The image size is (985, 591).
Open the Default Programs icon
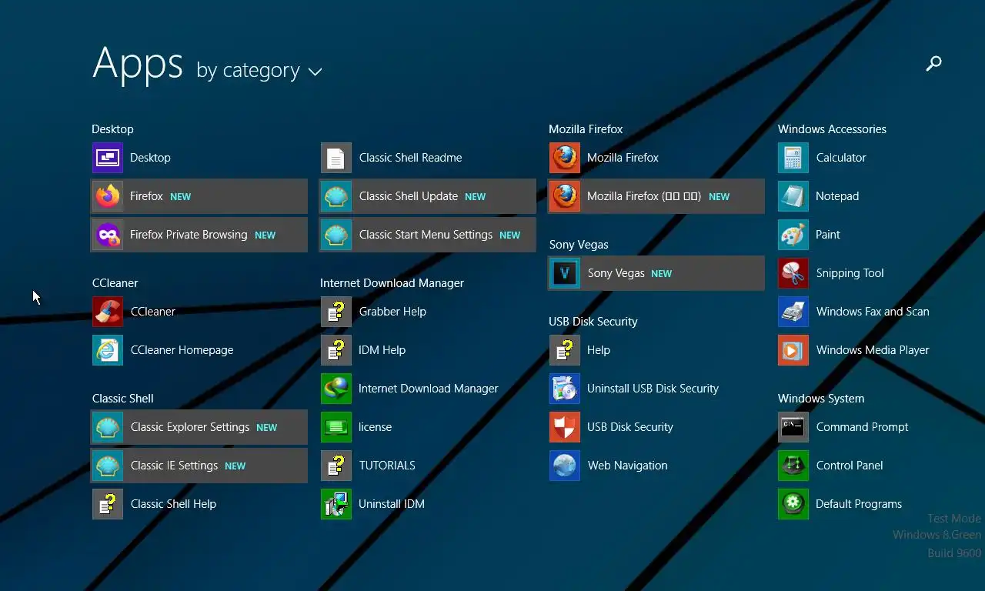click(793, 504)
